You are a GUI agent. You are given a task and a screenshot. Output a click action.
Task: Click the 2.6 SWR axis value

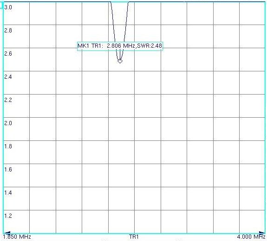[8, 54]
